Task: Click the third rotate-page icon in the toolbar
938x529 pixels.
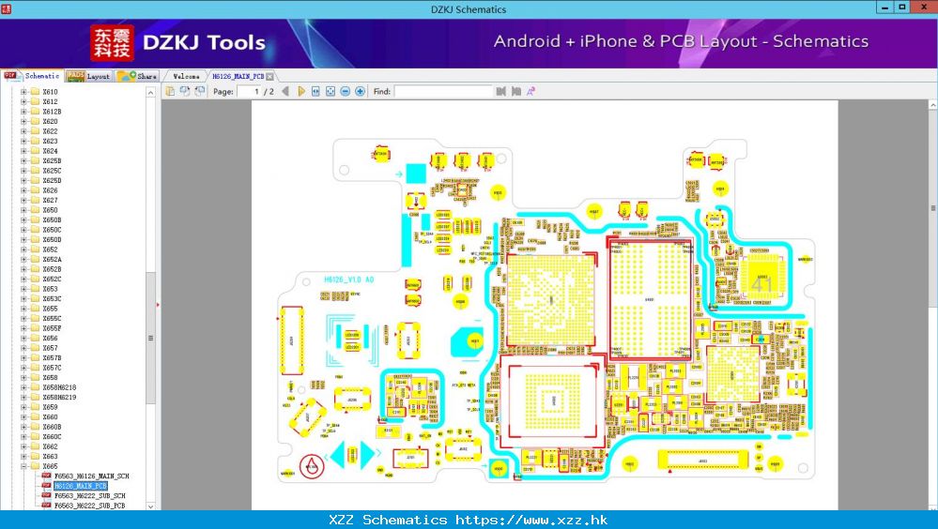Action: [x=200, y=92]
